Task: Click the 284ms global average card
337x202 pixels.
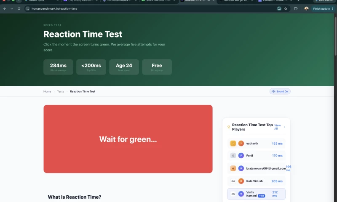Action: pos(58,67)
